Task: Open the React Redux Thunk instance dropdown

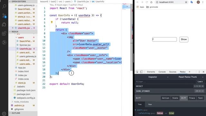Action: (x=188, y=77)
